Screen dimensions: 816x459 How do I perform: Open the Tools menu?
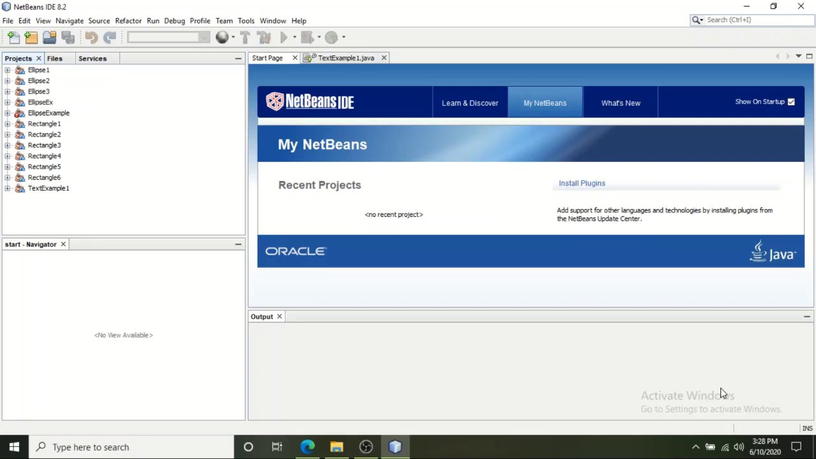[x=245, y=21]
